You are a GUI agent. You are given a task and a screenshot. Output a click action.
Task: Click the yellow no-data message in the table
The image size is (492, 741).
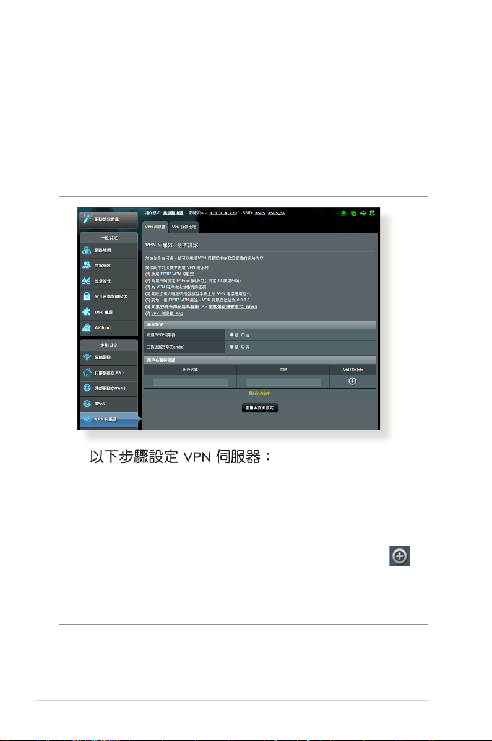pyautogui.click(x=260, y=393)
